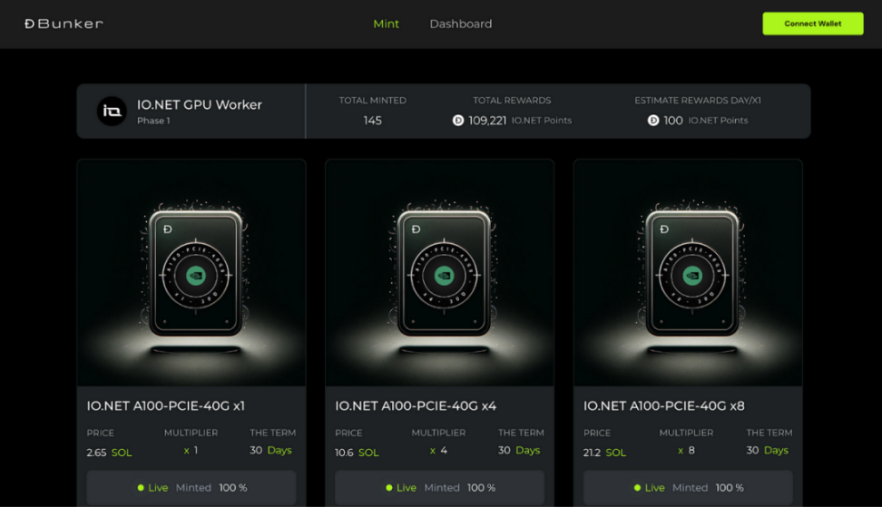This screenshot has width=882, height=507.
Task: Select the A100-PCIE-40G x4 card image
Action: [439, 273]
